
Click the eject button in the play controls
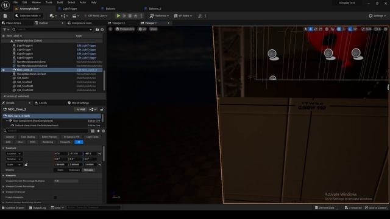135,16
